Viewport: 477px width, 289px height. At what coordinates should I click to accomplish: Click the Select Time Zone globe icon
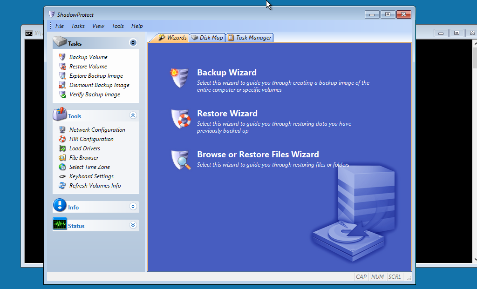[x=62, y=167]
